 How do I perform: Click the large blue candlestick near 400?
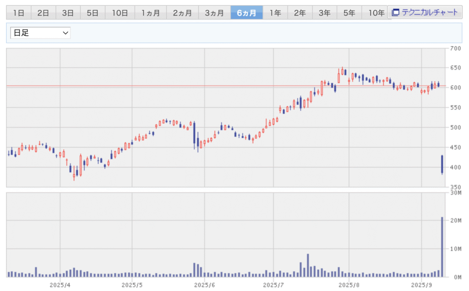(442, 164)
